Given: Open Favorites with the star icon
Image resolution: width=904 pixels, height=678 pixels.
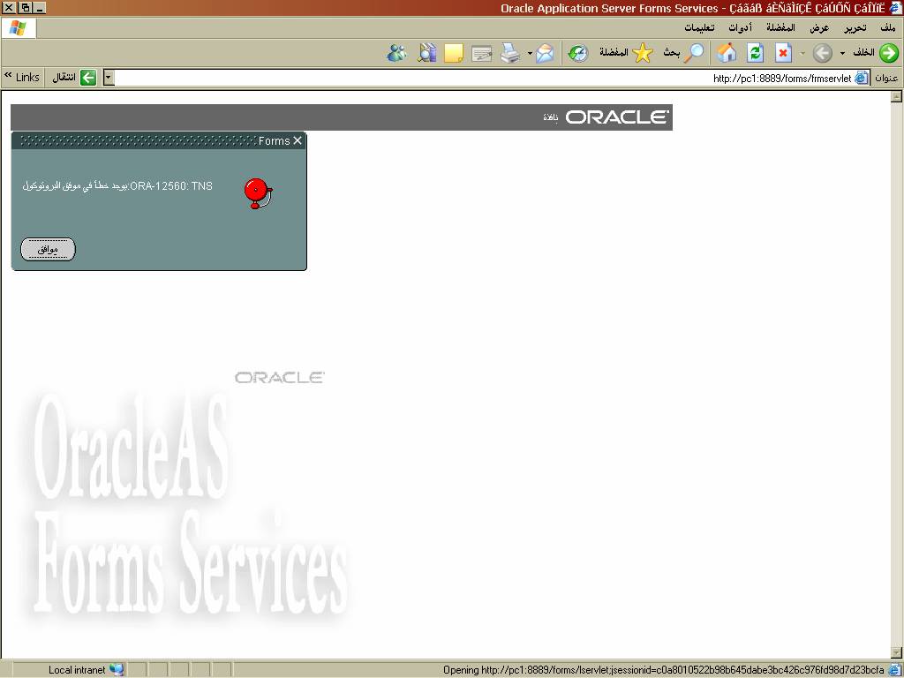Looking at the screenshot, I should pos(643,53).
